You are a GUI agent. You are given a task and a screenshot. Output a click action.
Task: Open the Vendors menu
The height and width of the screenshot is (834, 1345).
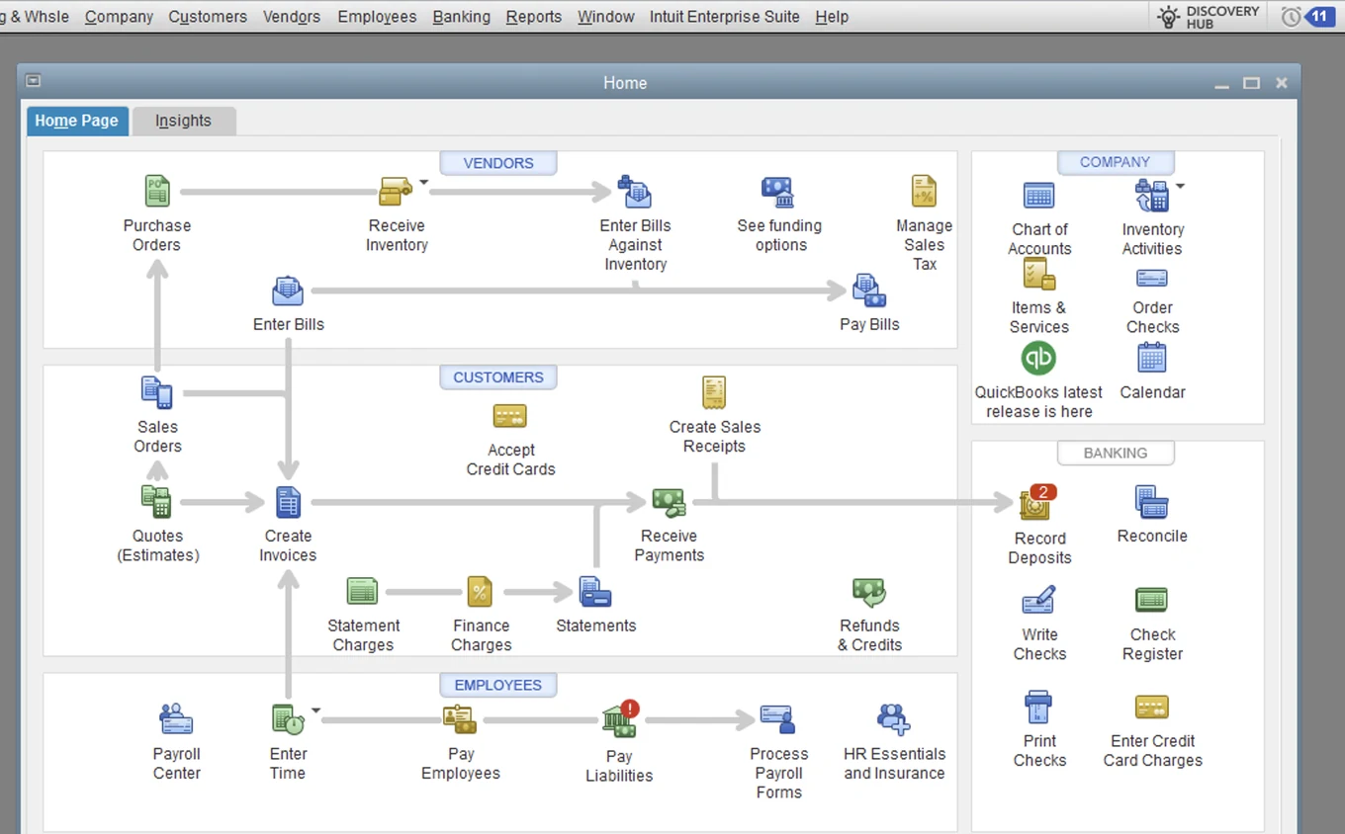click(292, 17)
